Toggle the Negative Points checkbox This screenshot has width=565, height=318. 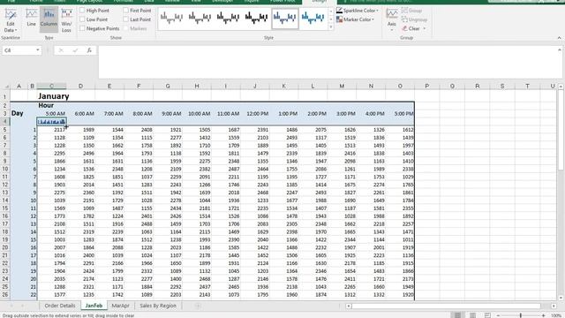(82, 28)
